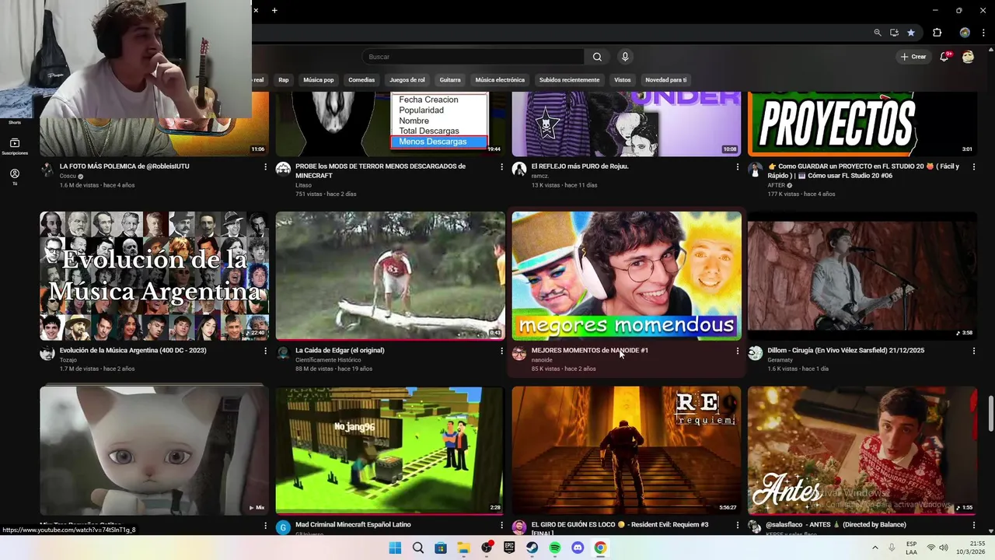Select the Juegos de rol chip
995x560 pixels.
click(407, 80)
